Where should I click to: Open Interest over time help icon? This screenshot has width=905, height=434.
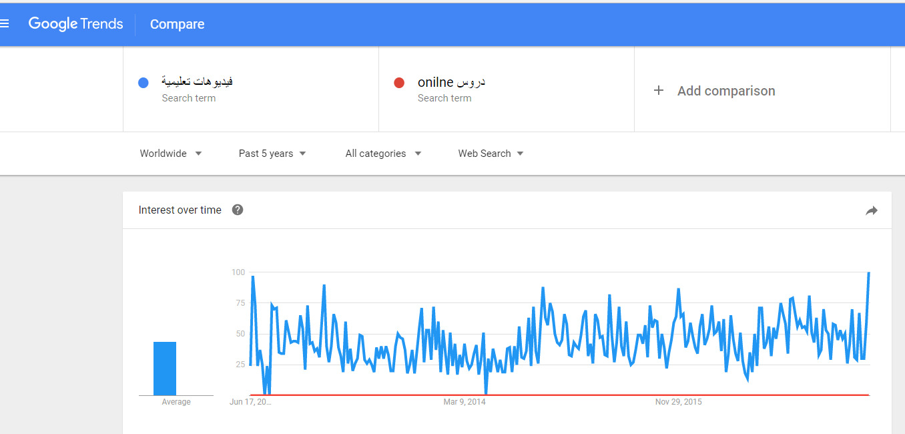pyautogui.click(x=237, y=210)
